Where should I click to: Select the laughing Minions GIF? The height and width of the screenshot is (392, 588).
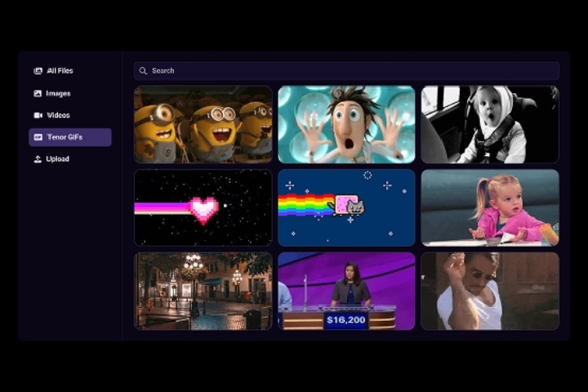pyautogui.click(x=203, y=124)
